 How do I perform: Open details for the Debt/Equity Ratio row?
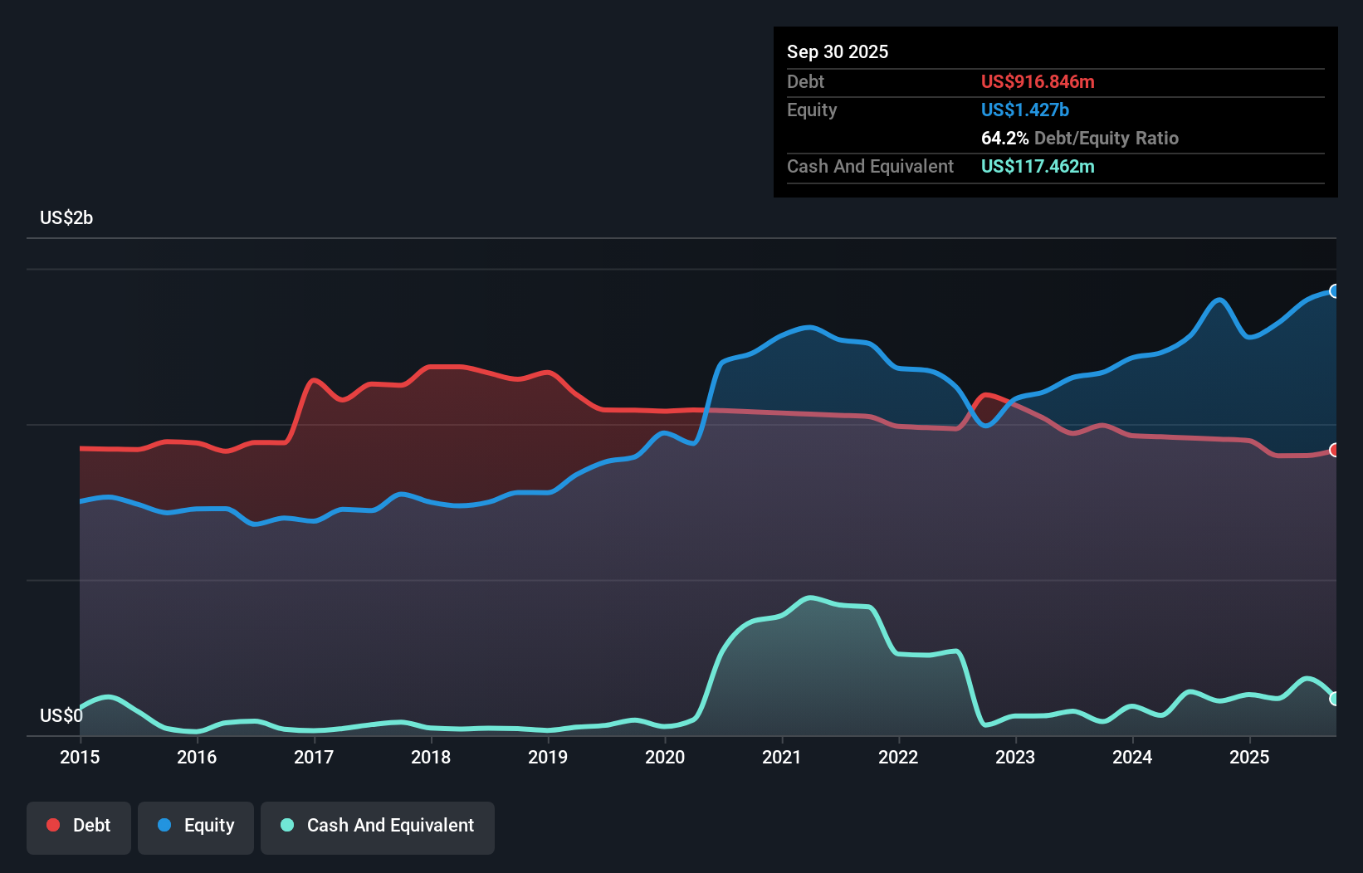[x=1080, y=138]
